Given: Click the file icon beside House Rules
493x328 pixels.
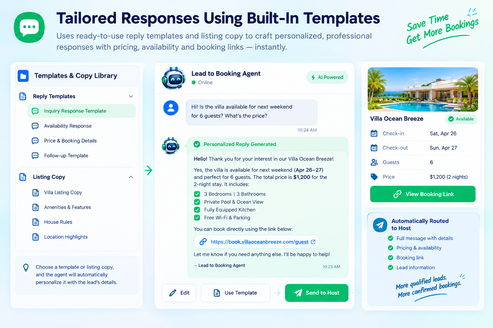Looking at the screenshot, I should 36,222.
